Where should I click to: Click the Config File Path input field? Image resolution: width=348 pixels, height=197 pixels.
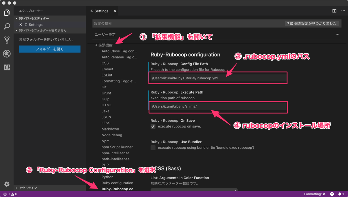pos(218,78)
